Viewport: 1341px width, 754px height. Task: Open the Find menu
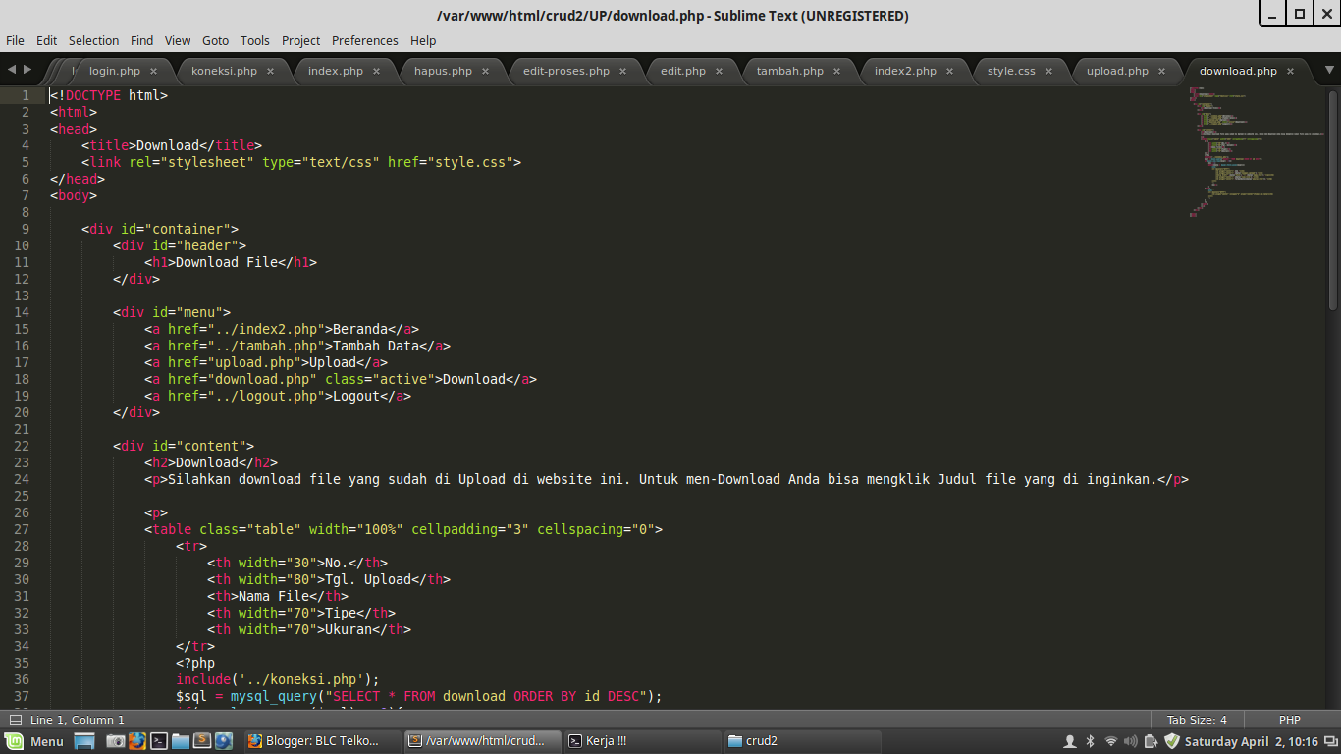pyautogui.click(x=142, y=40)
